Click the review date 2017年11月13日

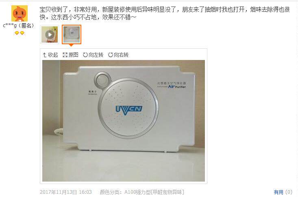[x=59, y=192]
